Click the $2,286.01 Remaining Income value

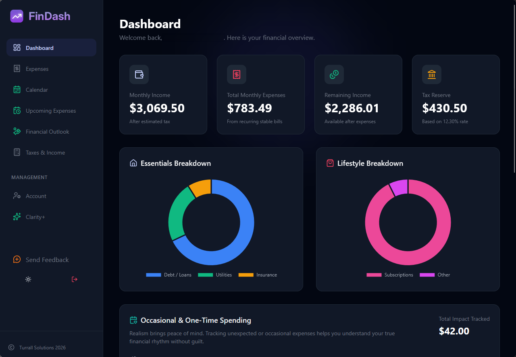point(352,108)
